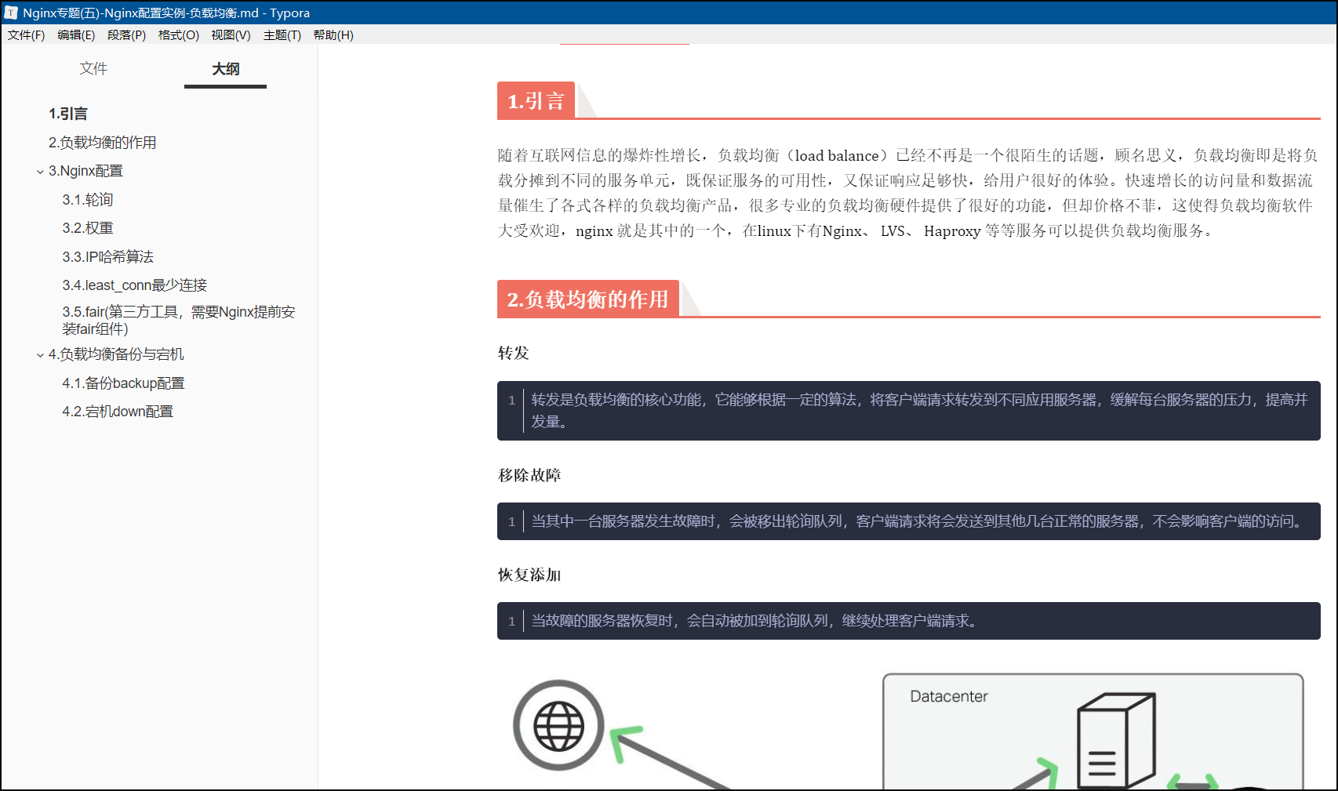Click the code block describing 转发 core function
The width and height of the screenshot is (1338, 791).
pyautogui.click(x=908, y=411)
